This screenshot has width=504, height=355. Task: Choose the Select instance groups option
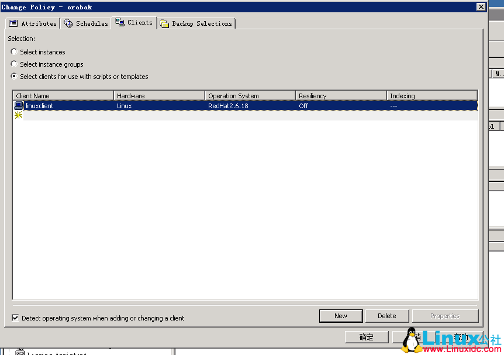click(x=13, y=64)
